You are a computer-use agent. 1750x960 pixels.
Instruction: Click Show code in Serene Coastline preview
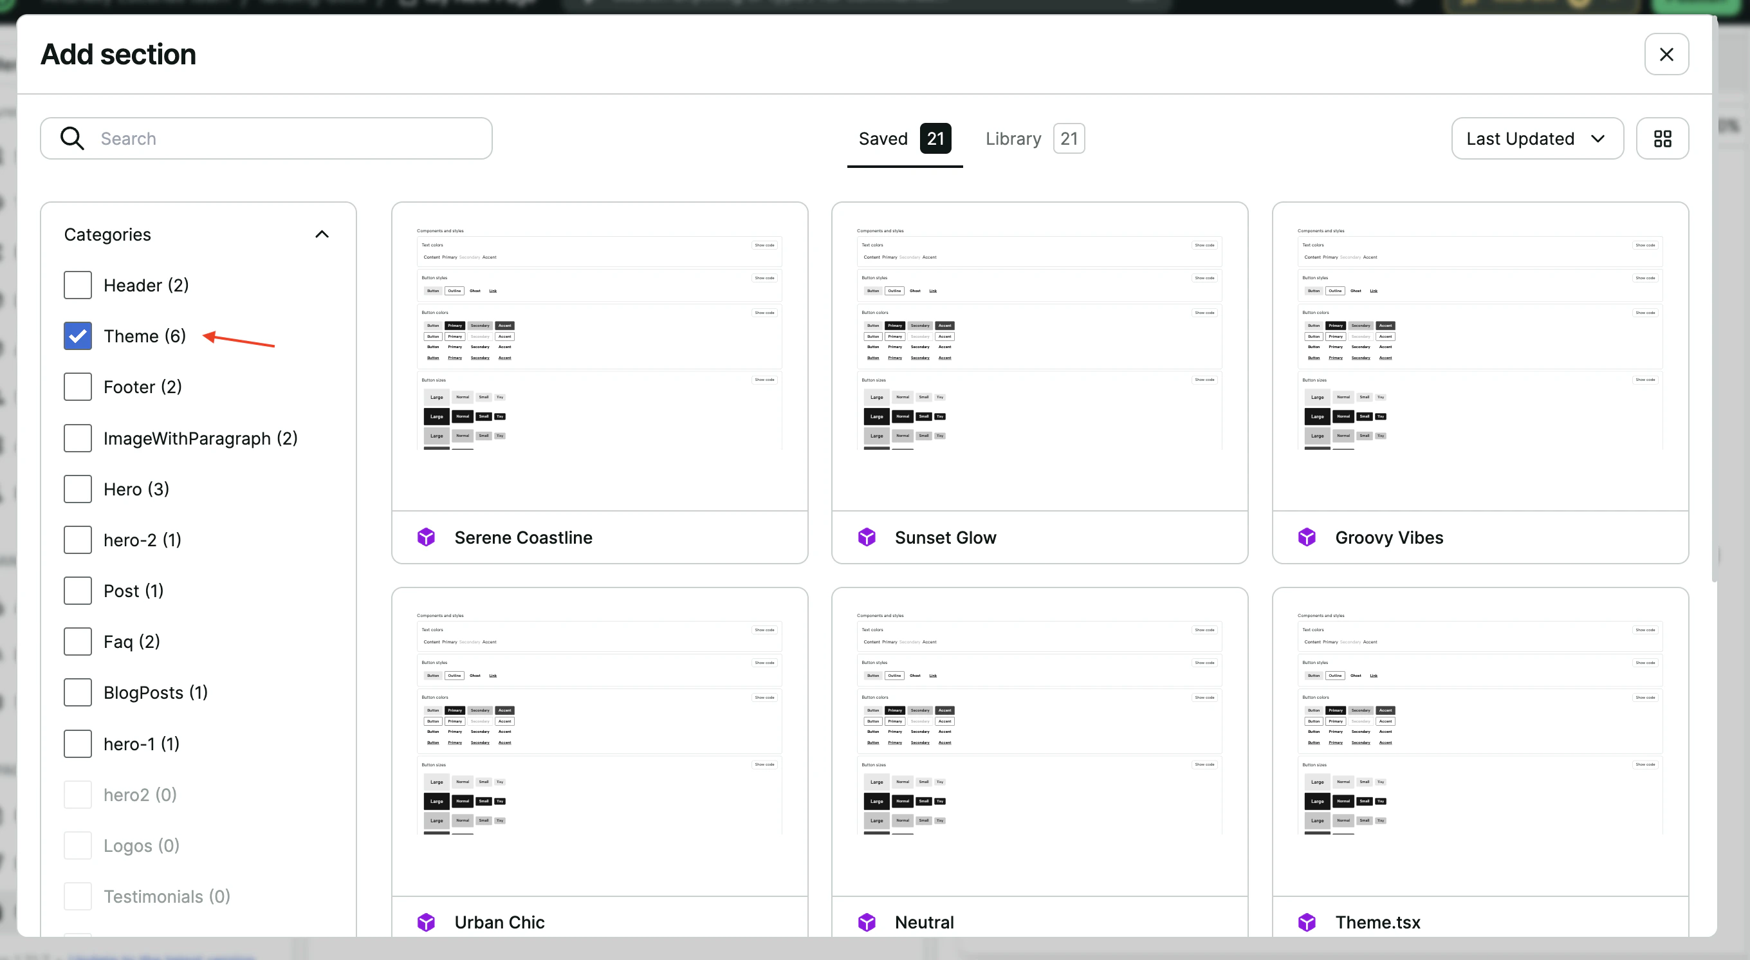click(764, 245)
